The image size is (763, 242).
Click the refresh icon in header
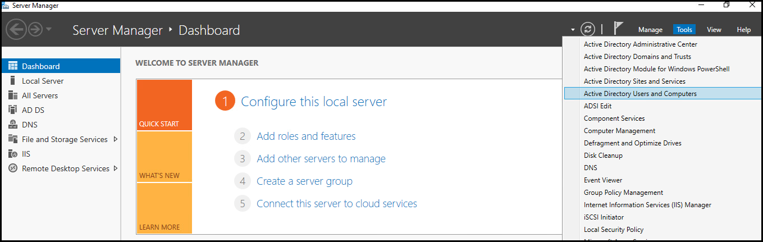[587, 29]
